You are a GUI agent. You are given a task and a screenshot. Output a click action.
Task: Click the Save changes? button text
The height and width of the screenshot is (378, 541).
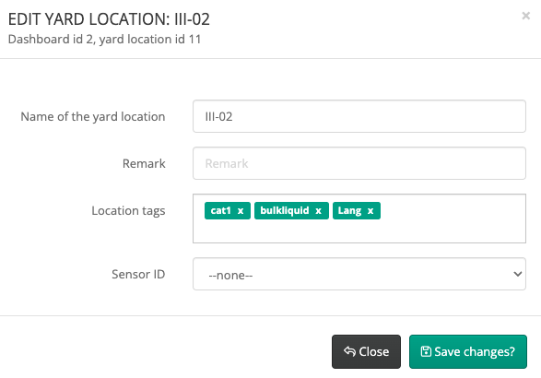[x=475, y=351]
